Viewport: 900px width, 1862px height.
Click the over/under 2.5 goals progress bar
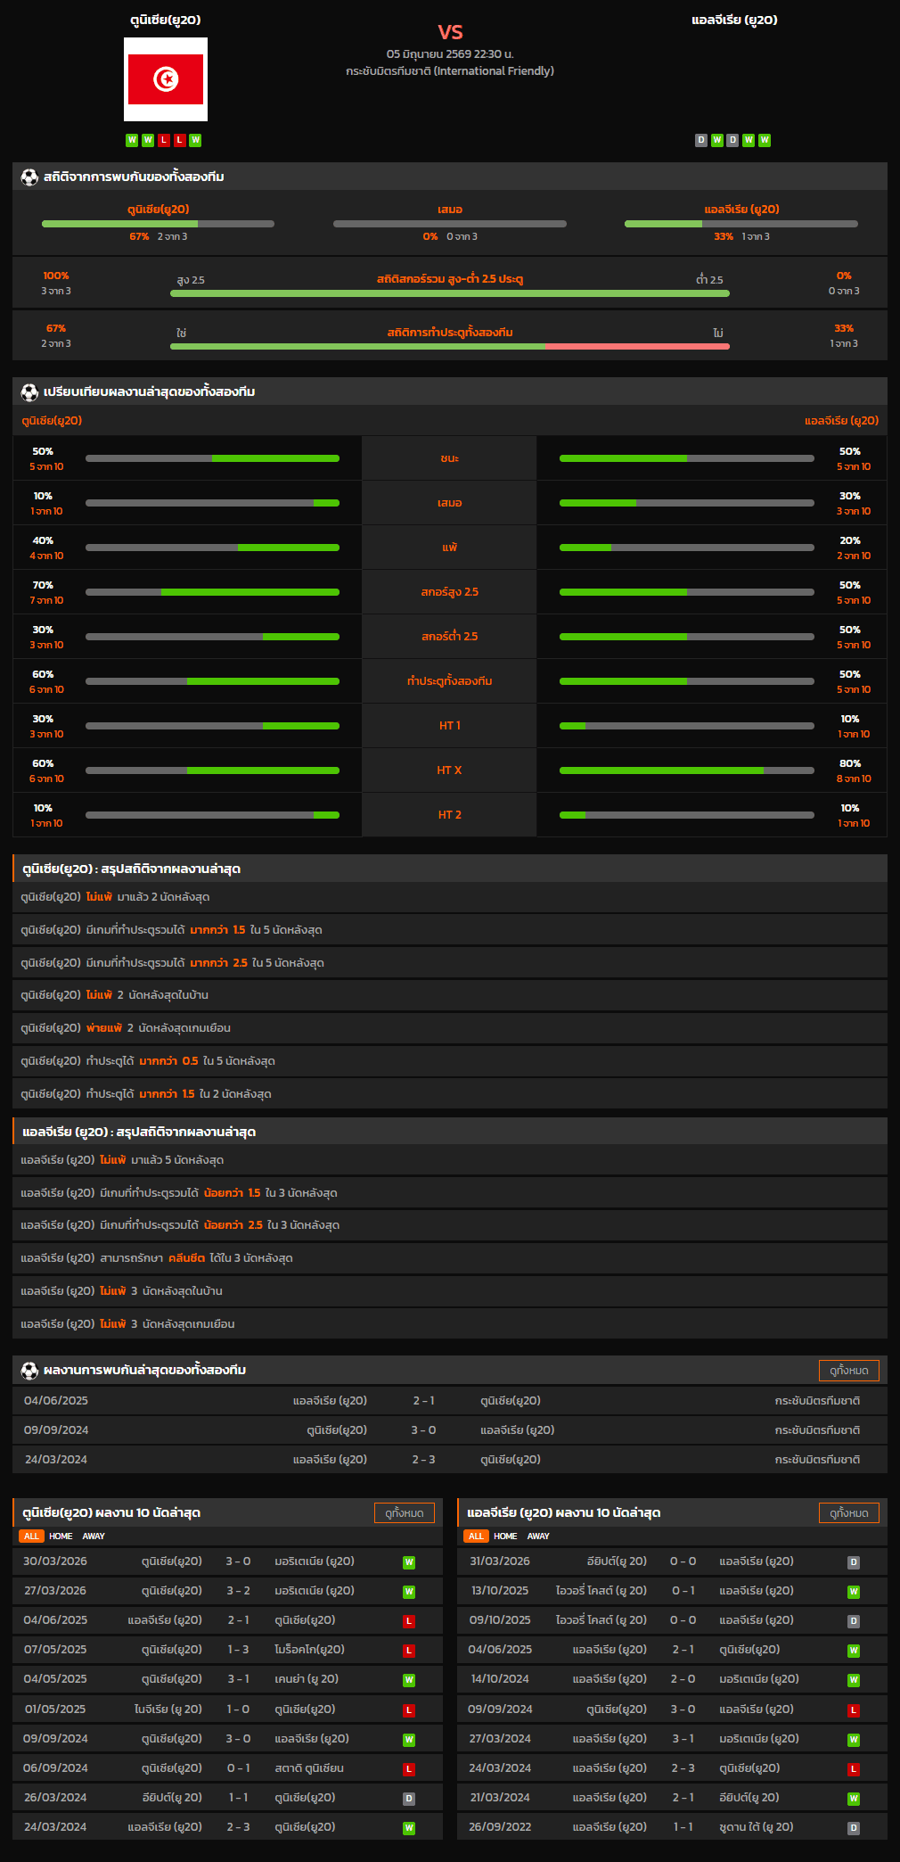click(x=450, y=293)
